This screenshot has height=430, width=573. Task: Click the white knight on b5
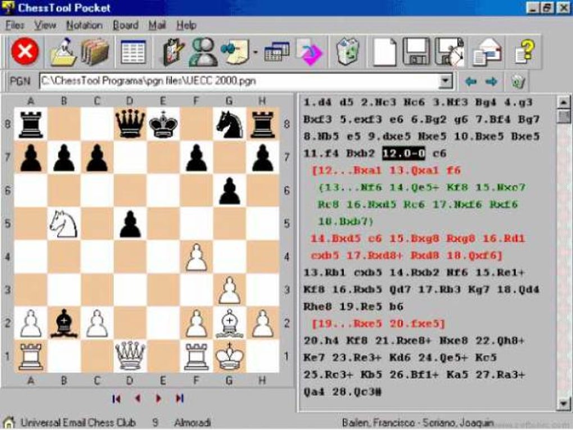[x=63, y=223]
